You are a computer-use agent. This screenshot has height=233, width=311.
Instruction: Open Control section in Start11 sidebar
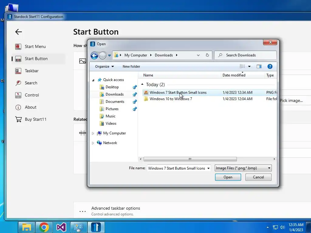(32, 95)
